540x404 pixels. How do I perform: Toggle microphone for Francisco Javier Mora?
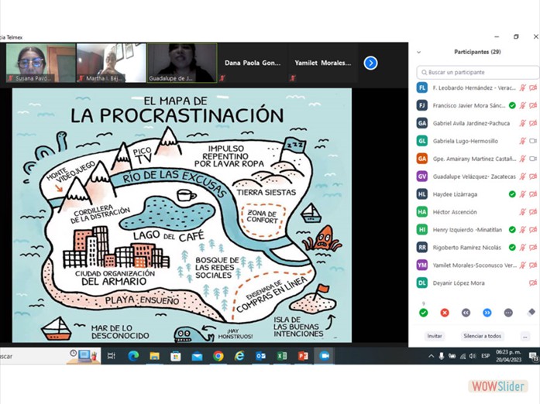pos(523,105)
